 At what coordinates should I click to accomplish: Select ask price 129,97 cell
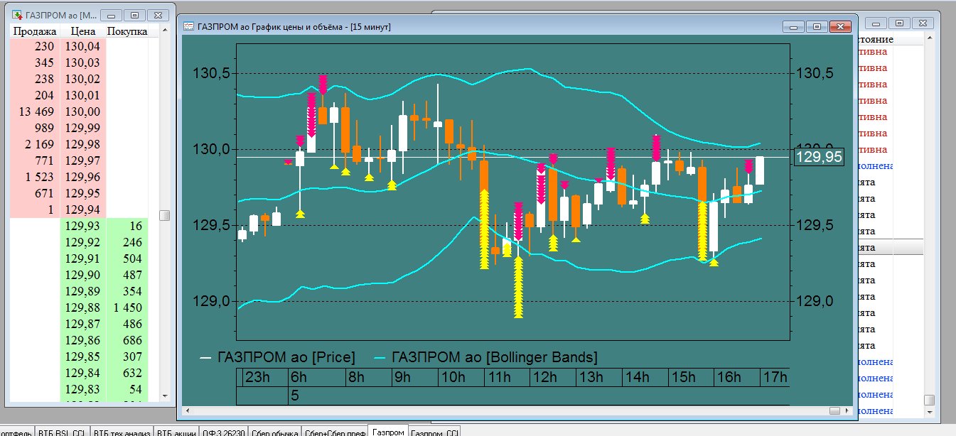pos(84,160)
